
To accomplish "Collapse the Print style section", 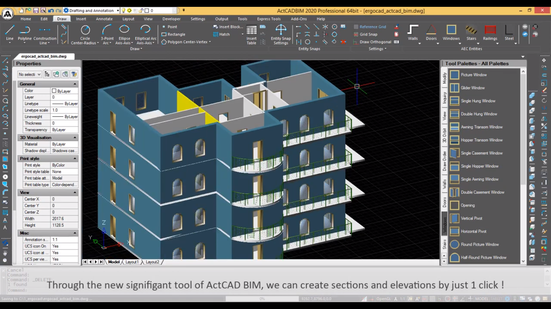I will 75,159.
